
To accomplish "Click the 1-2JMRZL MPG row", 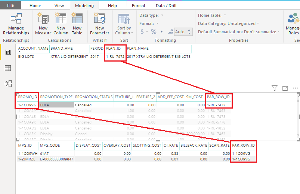I will [27, 159].
